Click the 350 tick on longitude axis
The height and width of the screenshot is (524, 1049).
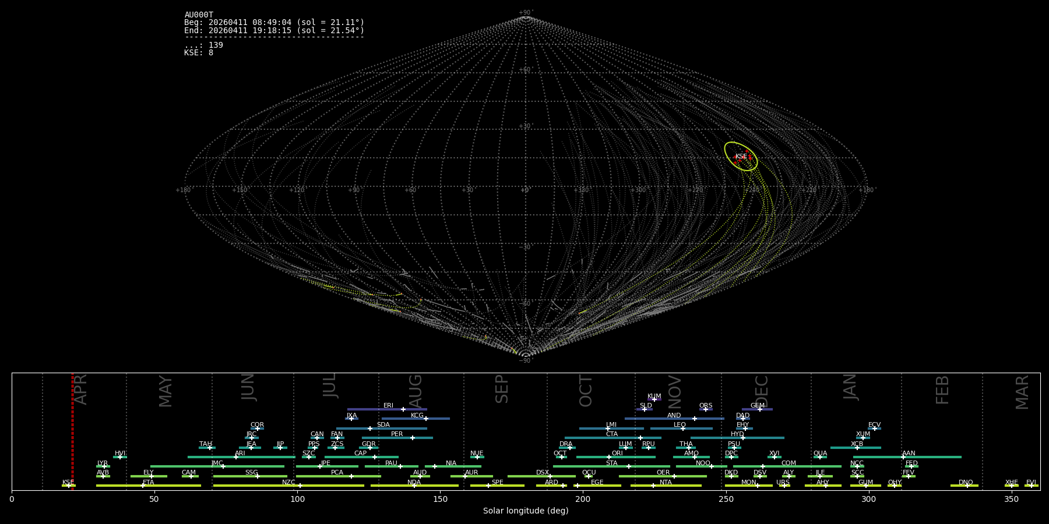click(1011, 499)
